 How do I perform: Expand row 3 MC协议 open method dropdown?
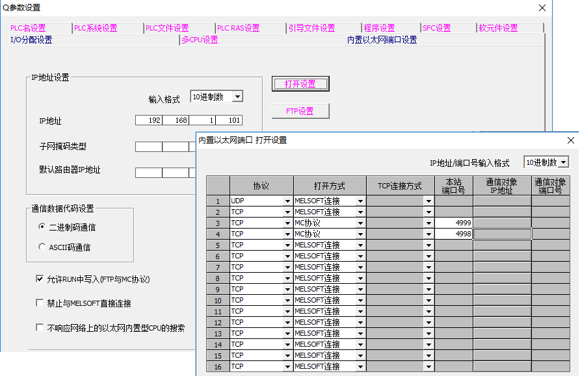pyautogui.click(x=360, y=223)
